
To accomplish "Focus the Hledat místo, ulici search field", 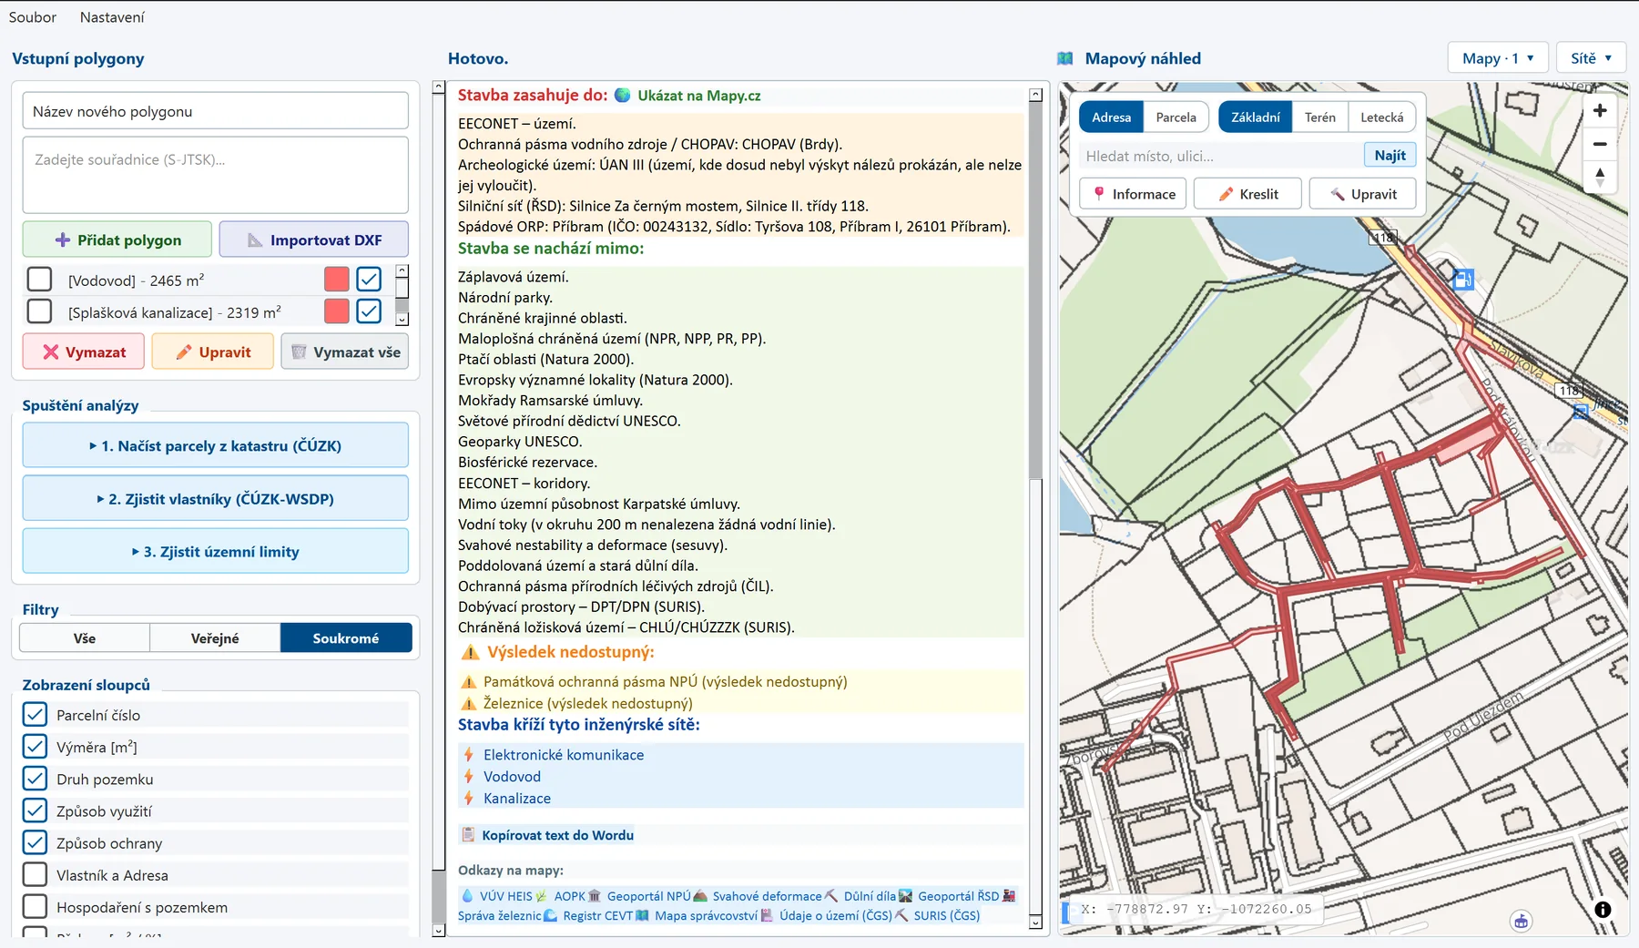I will [x=1221, y=156].
